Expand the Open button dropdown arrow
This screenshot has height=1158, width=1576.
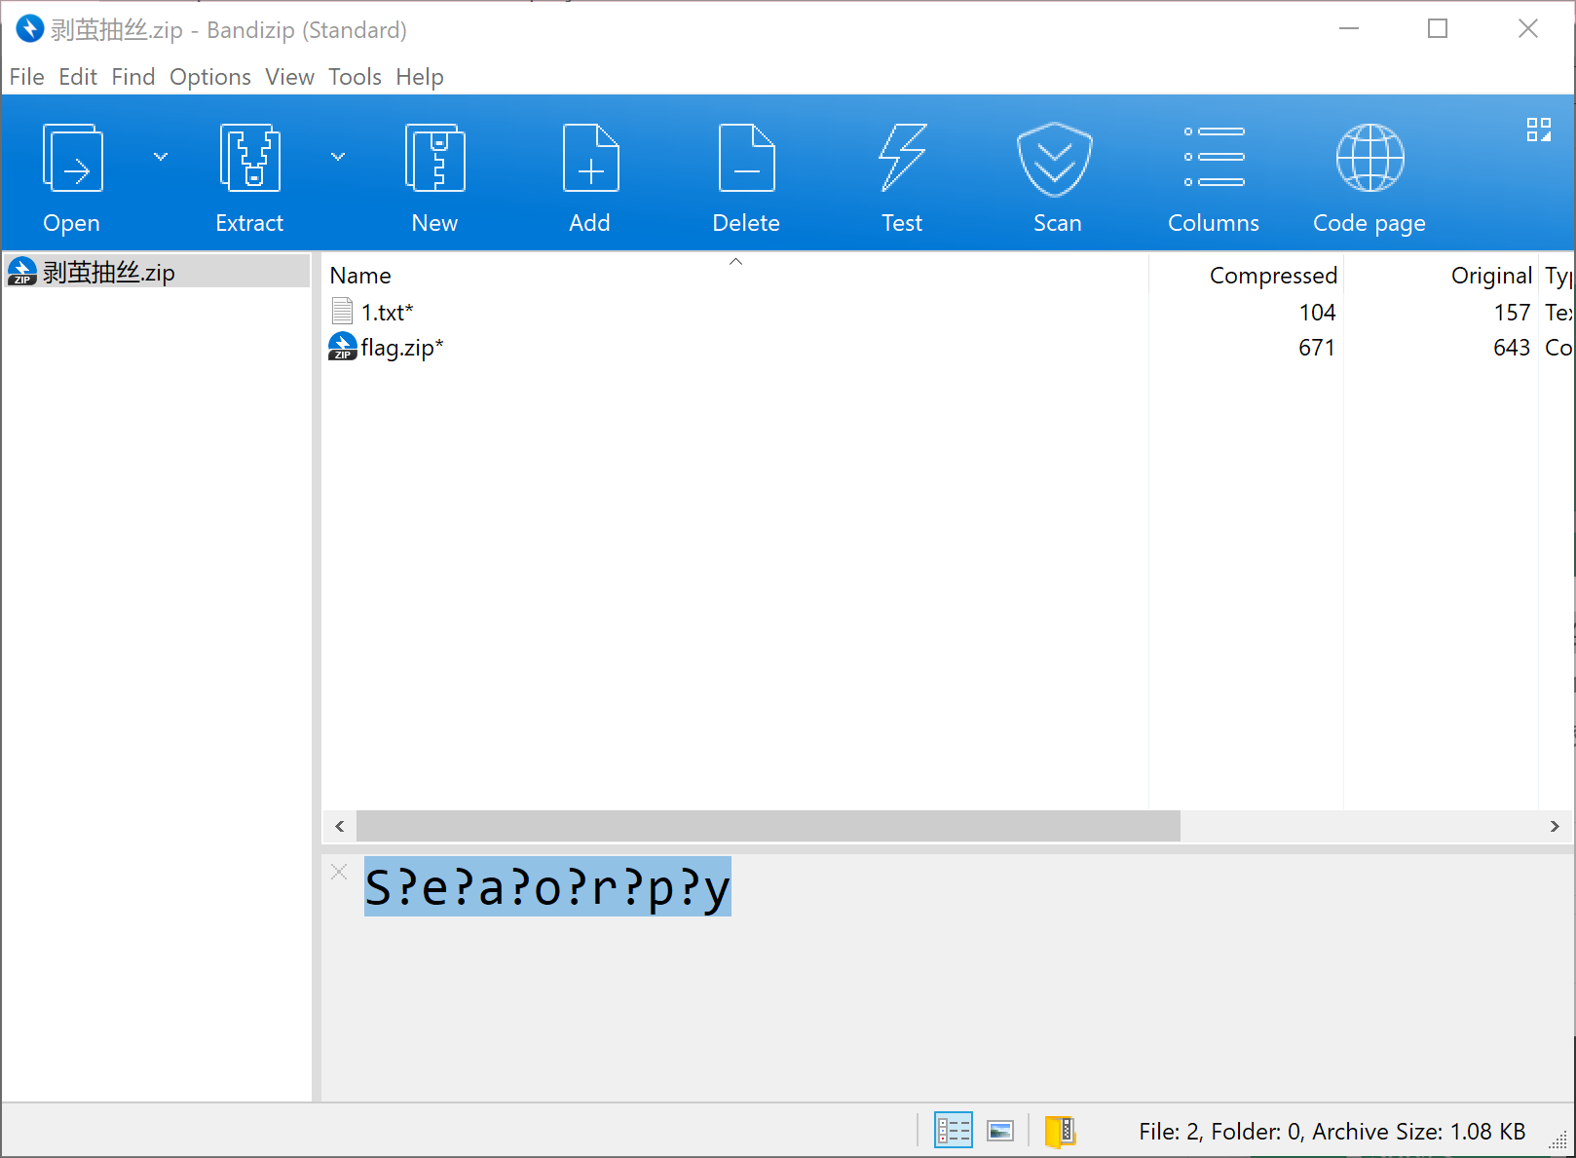click(161, 157)
